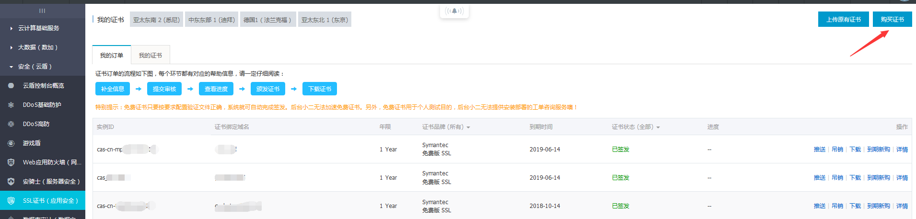Select region 中东东部 1 (迪拜)

(x=211, y=20)
